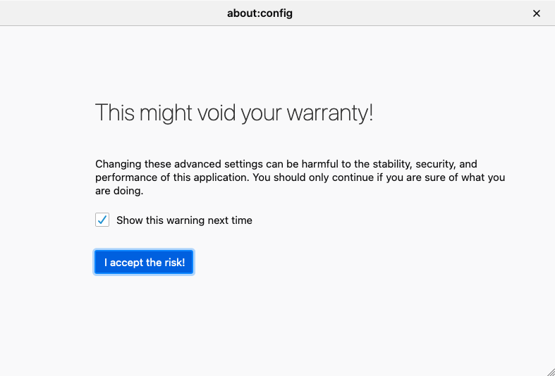Click the resize grip in window corner
This screenshot has width=555, height=376.
[550, 371]
